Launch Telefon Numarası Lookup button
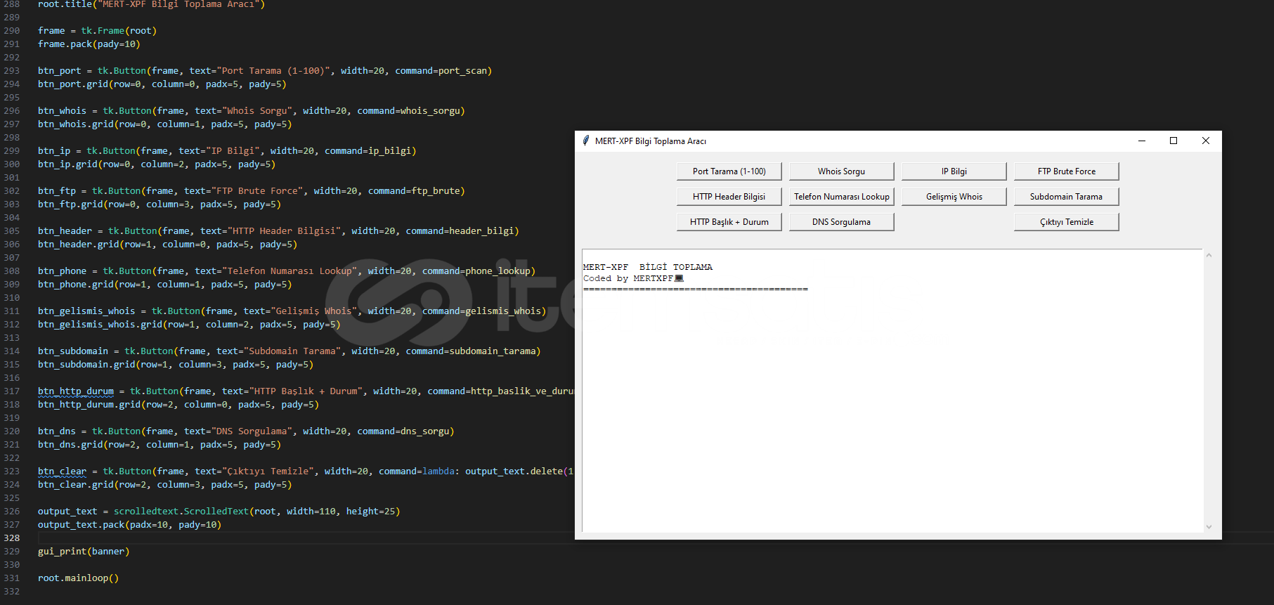1274x605 pixels. click(x=841, y=197)
